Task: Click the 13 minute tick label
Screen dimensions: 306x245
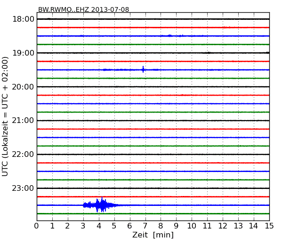Action: 238,226
